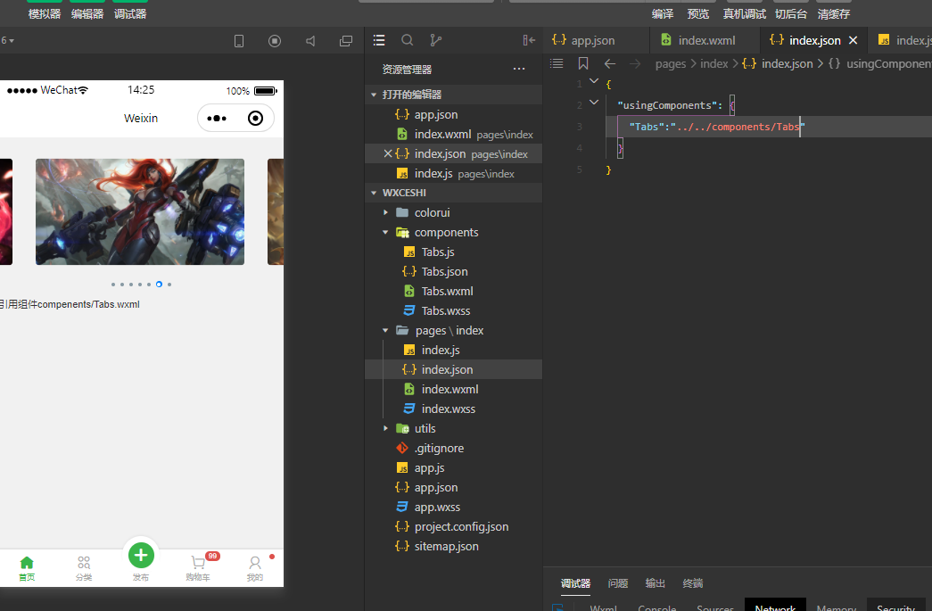The height and width of the screenshot is (611, 932).
Task: Switch to index.wxml editor tab
Action: tap(705, 40)
